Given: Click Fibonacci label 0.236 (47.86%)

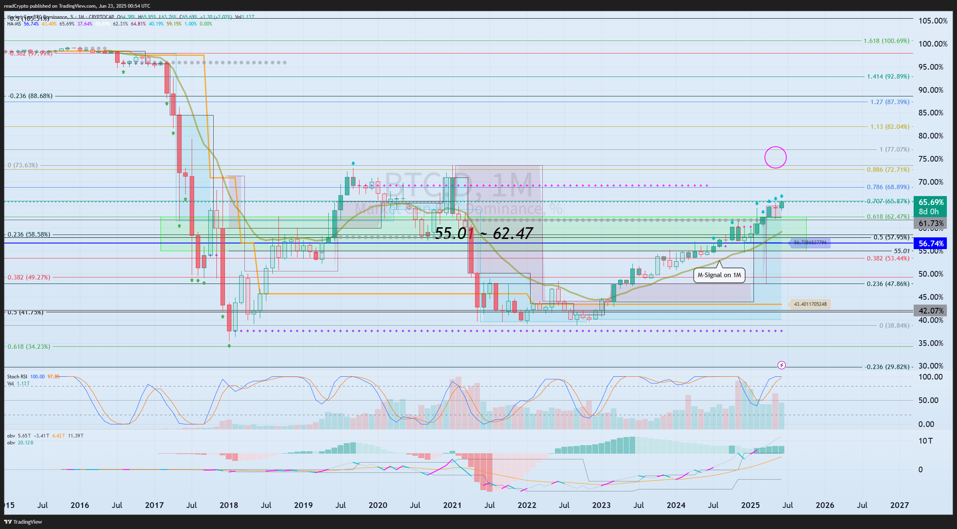Looking at the screenshot, I should (888, 284).
